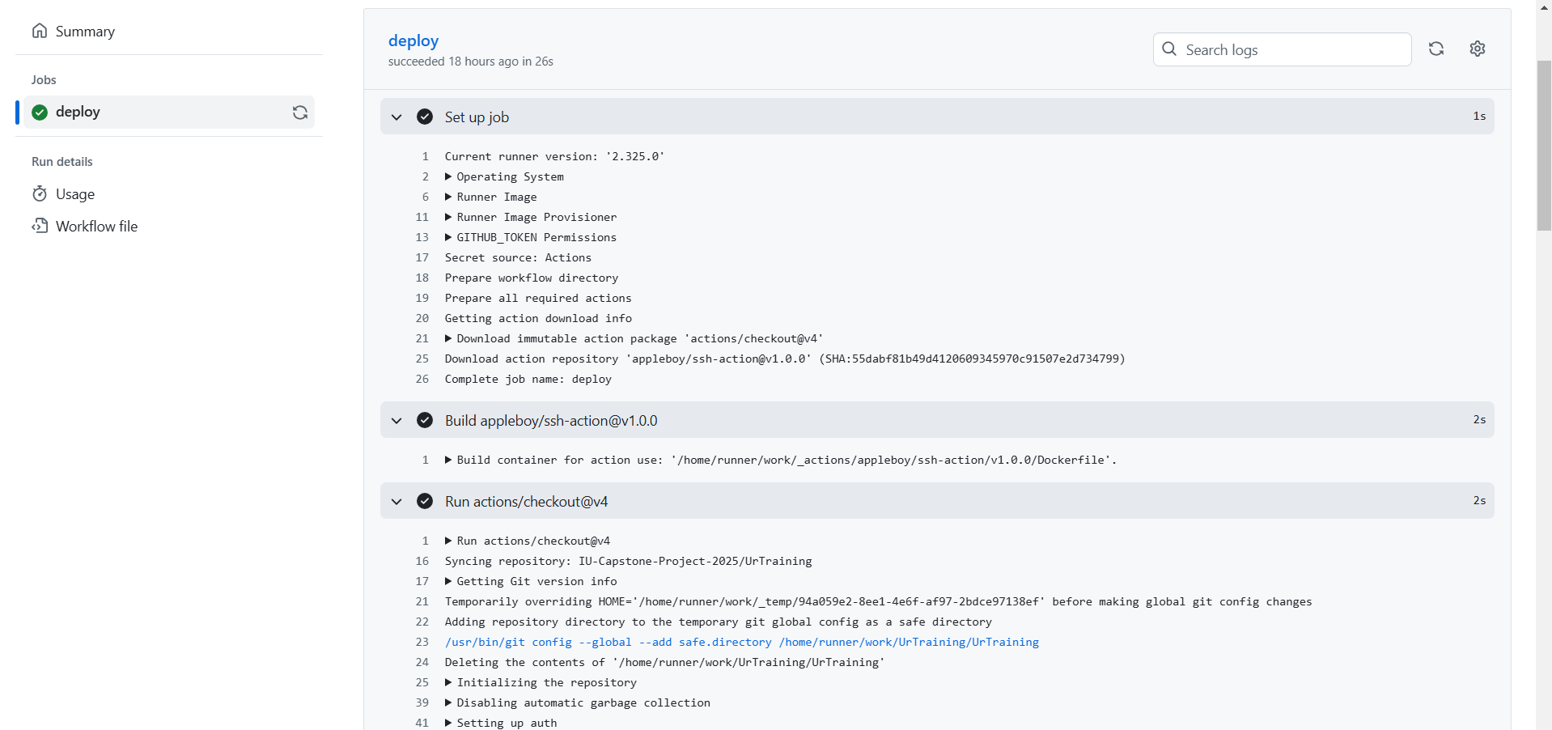
Task: Collapse the Set up job step
Action: [x=396, y=117]
